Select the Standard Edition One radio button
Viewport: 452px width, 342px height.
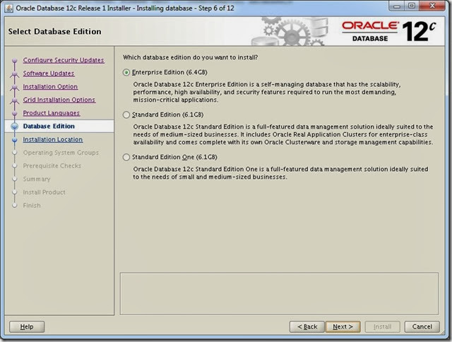(x=126, y=157)
